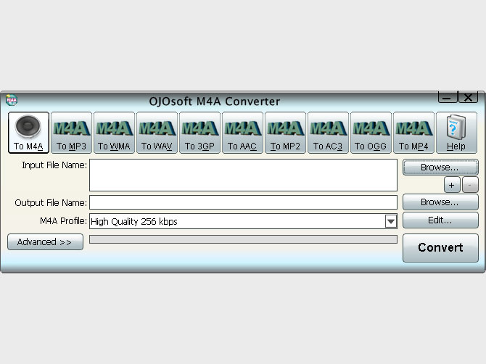Browse for an input file
Image resolution: width=486 pixels, height=364 pixels.
(x=440, y=167)
